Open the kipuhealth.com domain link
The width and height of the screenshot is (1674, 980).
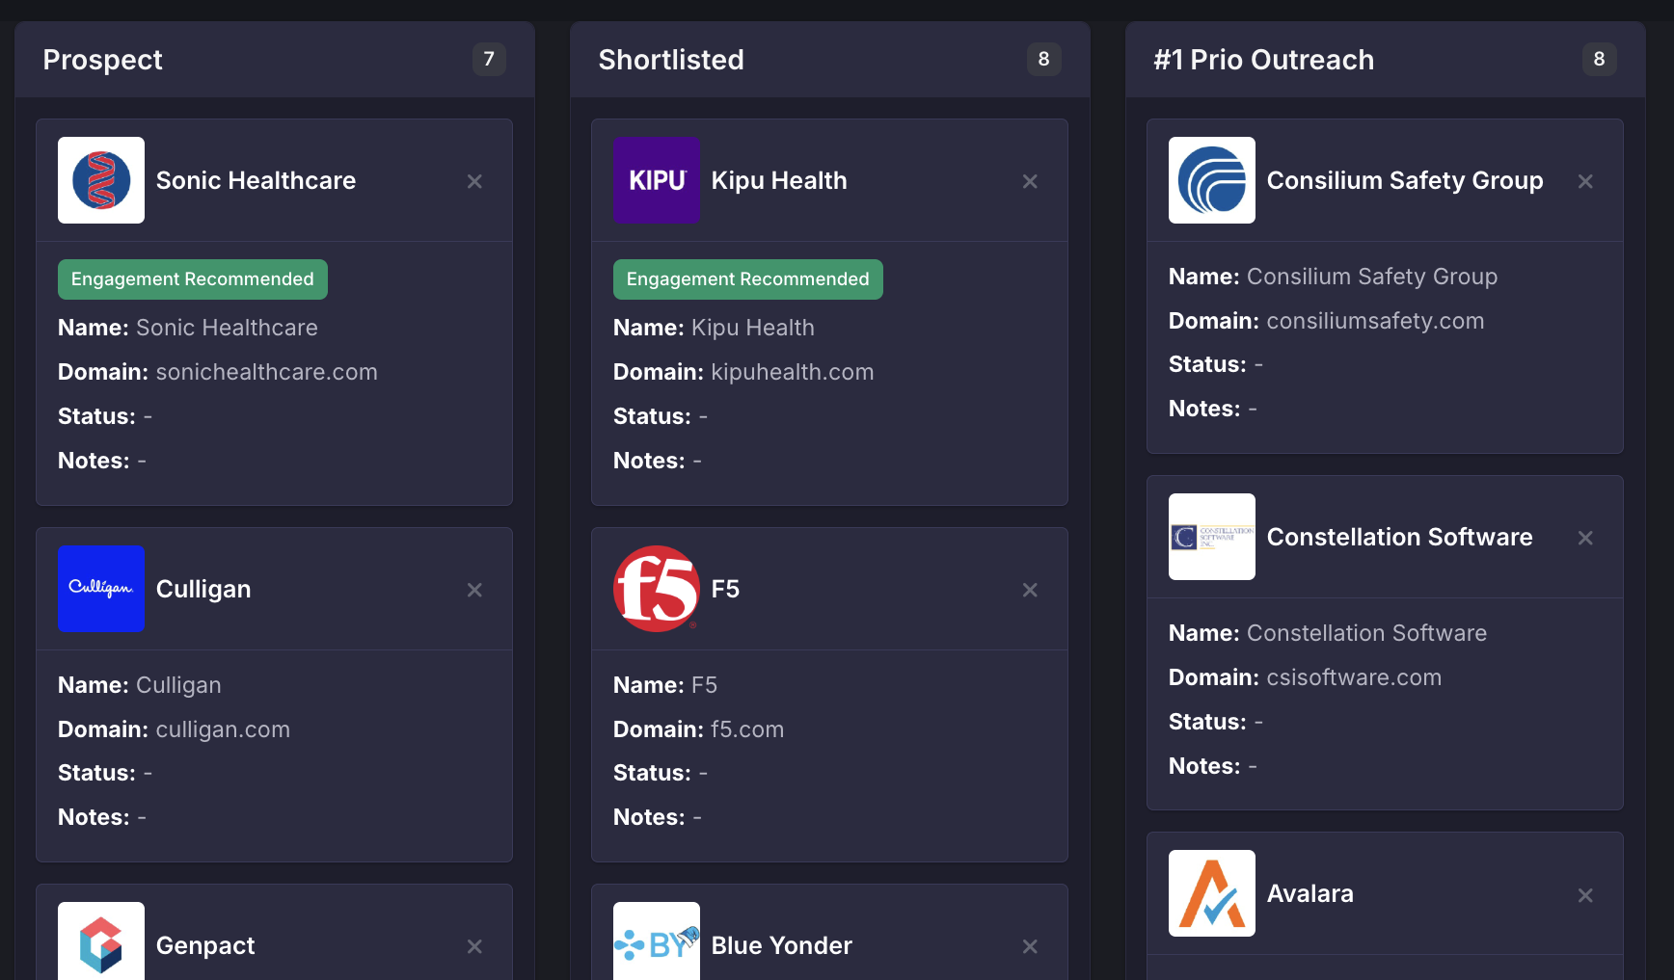coord(792,371)
